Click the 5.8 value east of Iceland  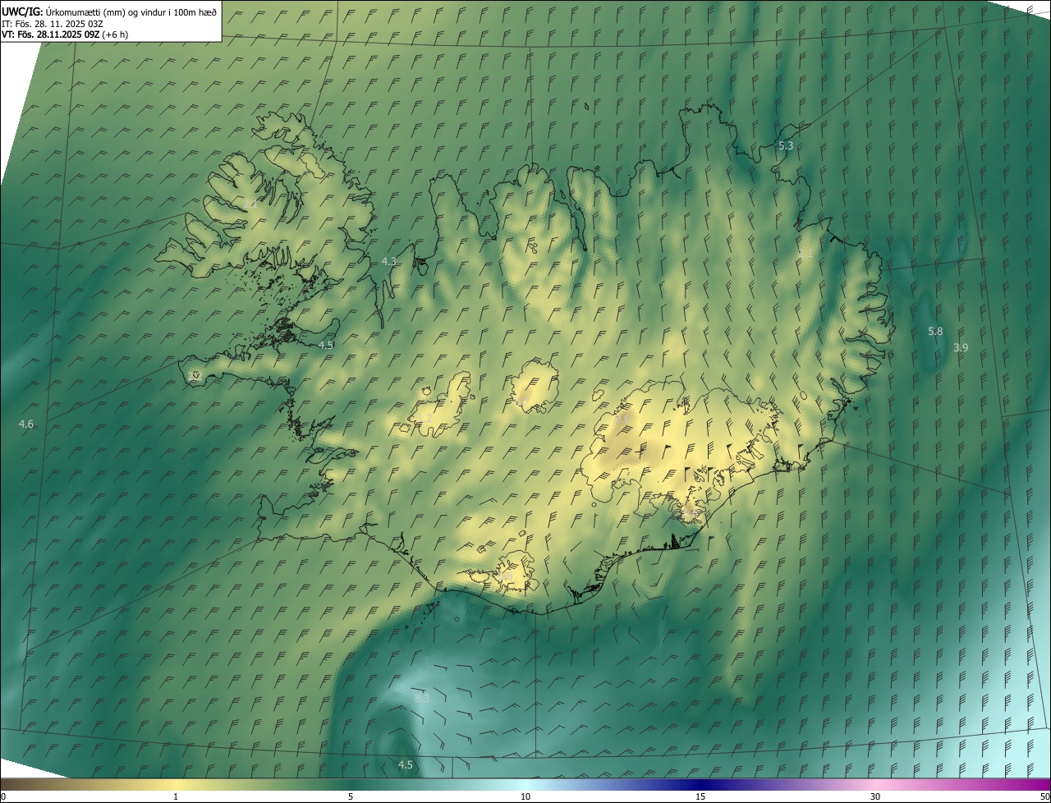click(935, 331)
